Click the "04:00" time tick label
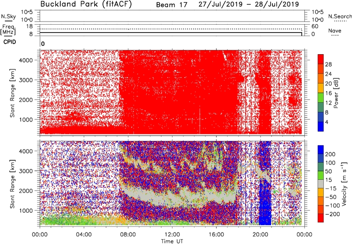352x244 pixels. click(x=84, y=235)
